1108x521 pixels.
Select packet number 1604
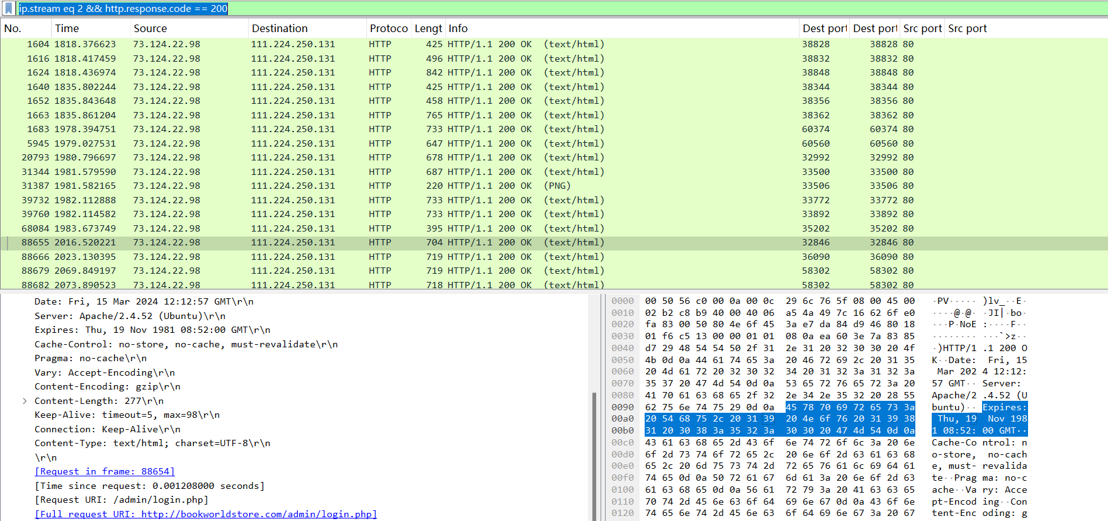554,44
